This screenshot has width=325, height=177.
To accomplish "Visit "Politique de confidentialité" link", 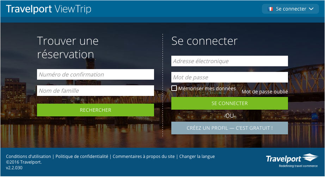I will [x=82, y=157].
